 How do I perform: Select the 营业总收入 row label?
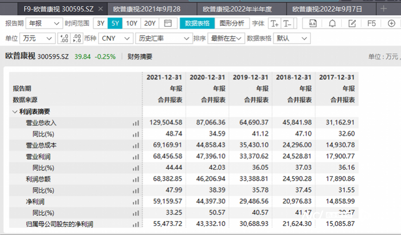click(41, 123)
